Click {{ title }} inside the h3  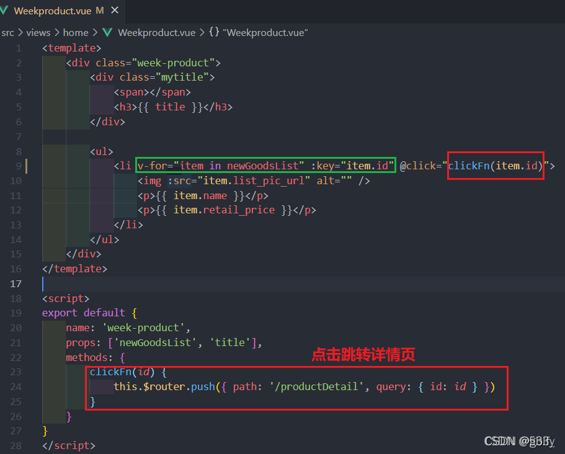170,107
